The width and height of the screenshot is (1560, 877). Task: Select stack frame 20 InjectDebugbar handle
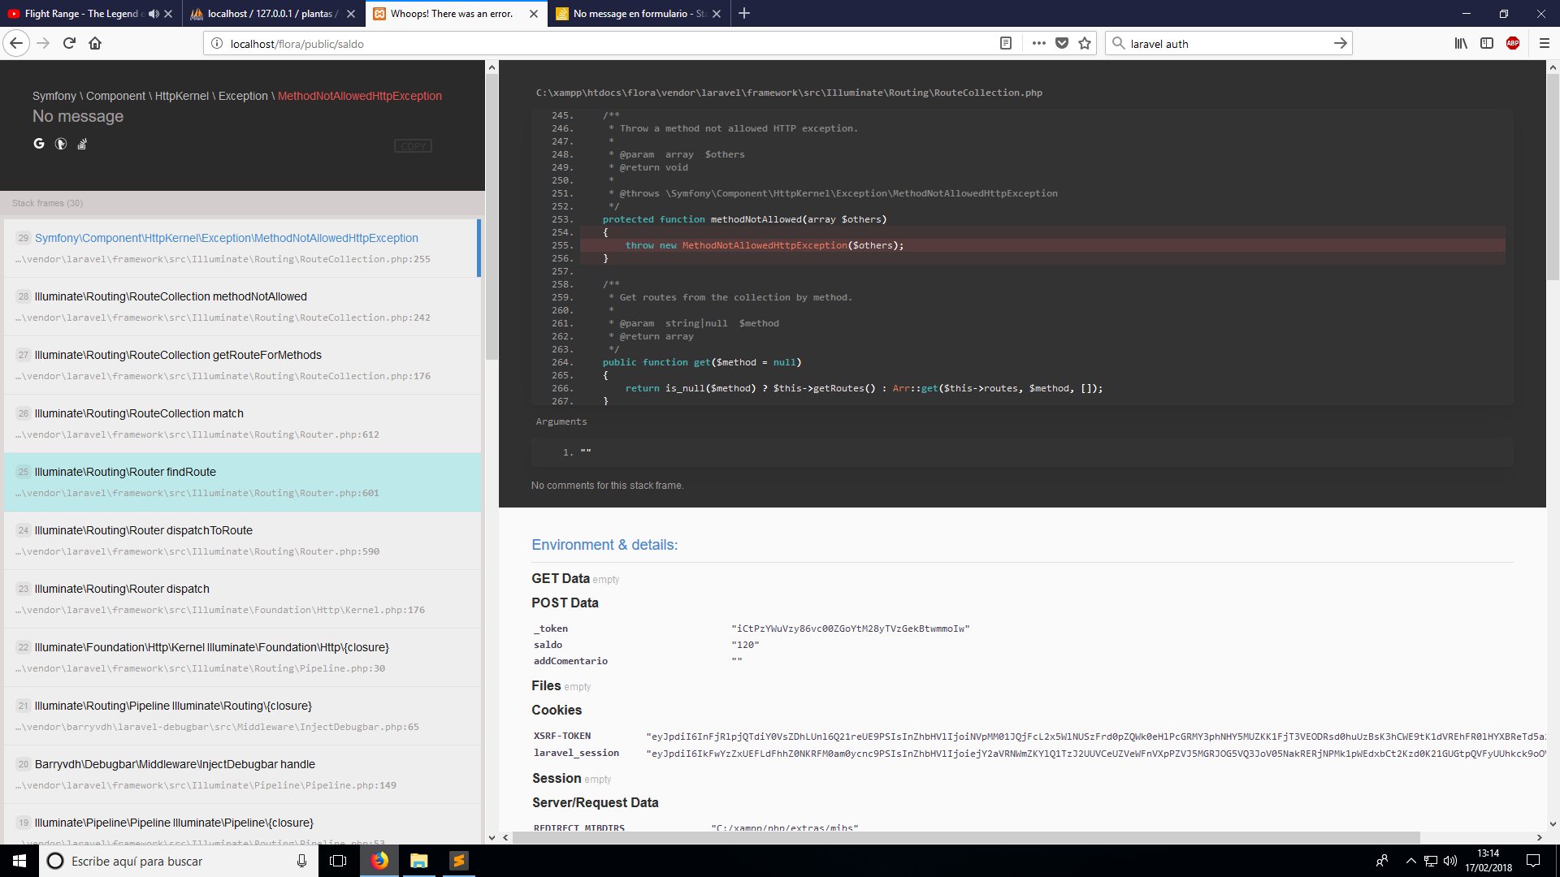[242, 775]
